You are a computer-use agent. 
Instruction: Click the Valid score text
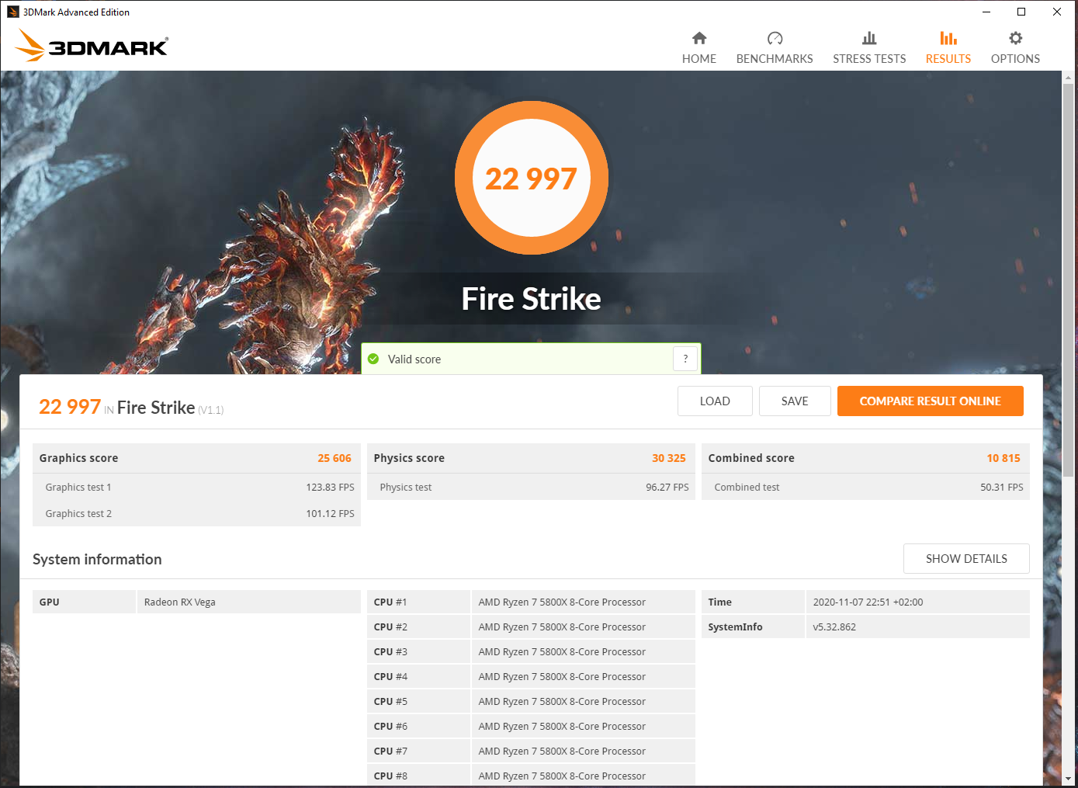[x=414, y=359]
